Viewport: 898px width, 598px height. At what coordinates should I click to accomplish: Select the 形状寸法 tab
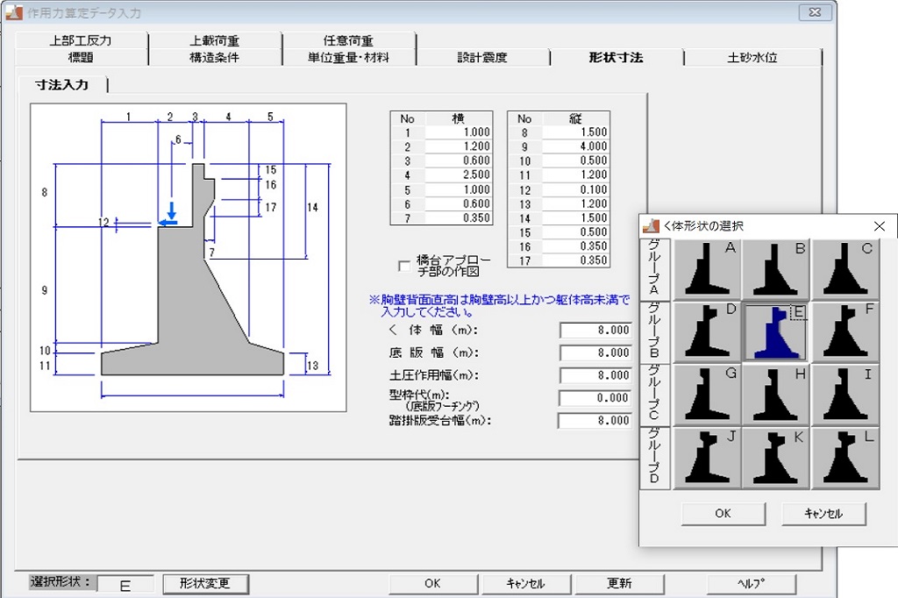click(616, 57)
